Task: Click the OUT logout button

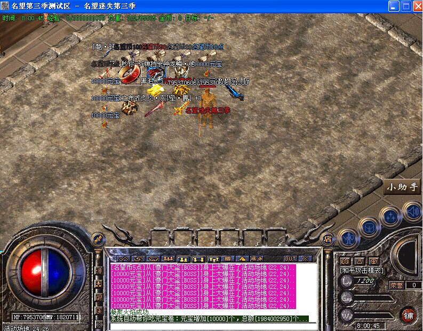Action: tap(290, 258)
